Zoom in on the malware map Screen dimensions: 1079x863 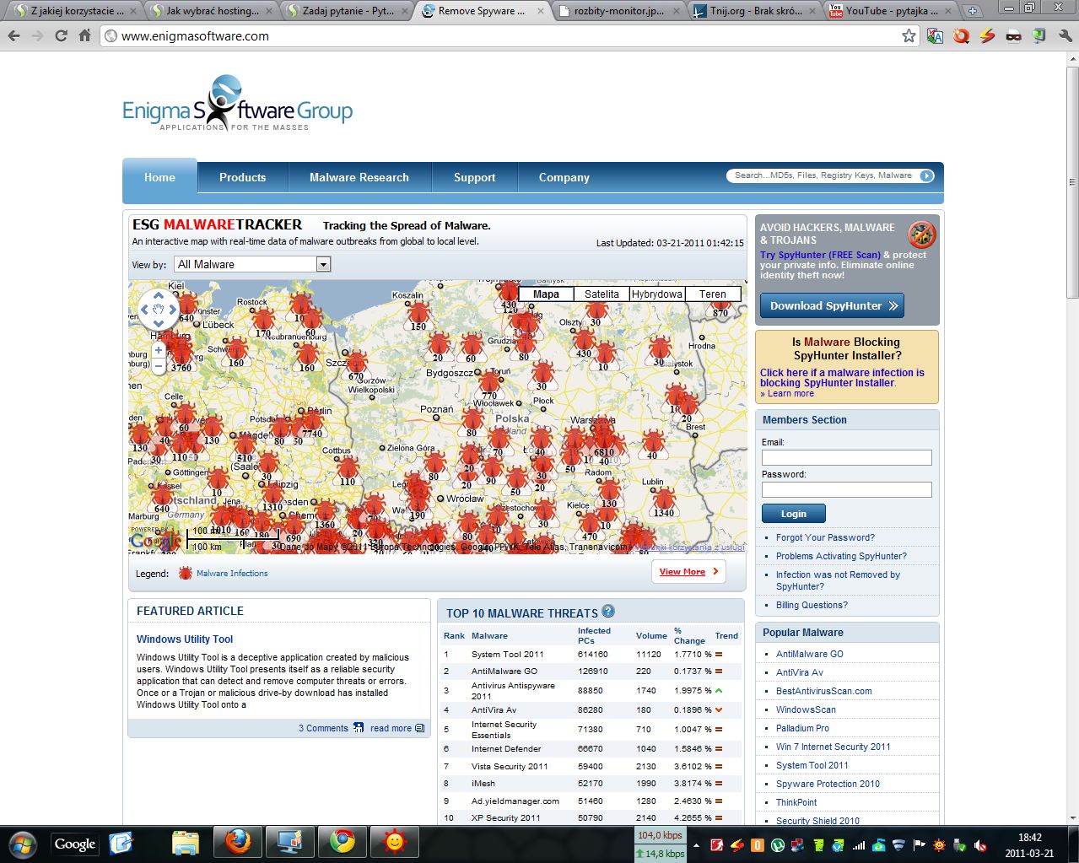pyautogui.click(x=159, y=350)
